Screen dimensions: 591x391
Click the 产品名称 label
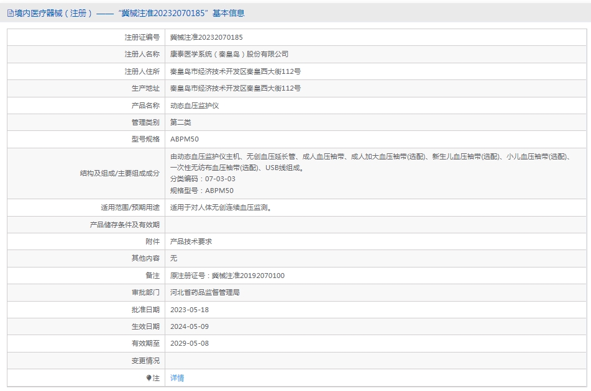145,106
